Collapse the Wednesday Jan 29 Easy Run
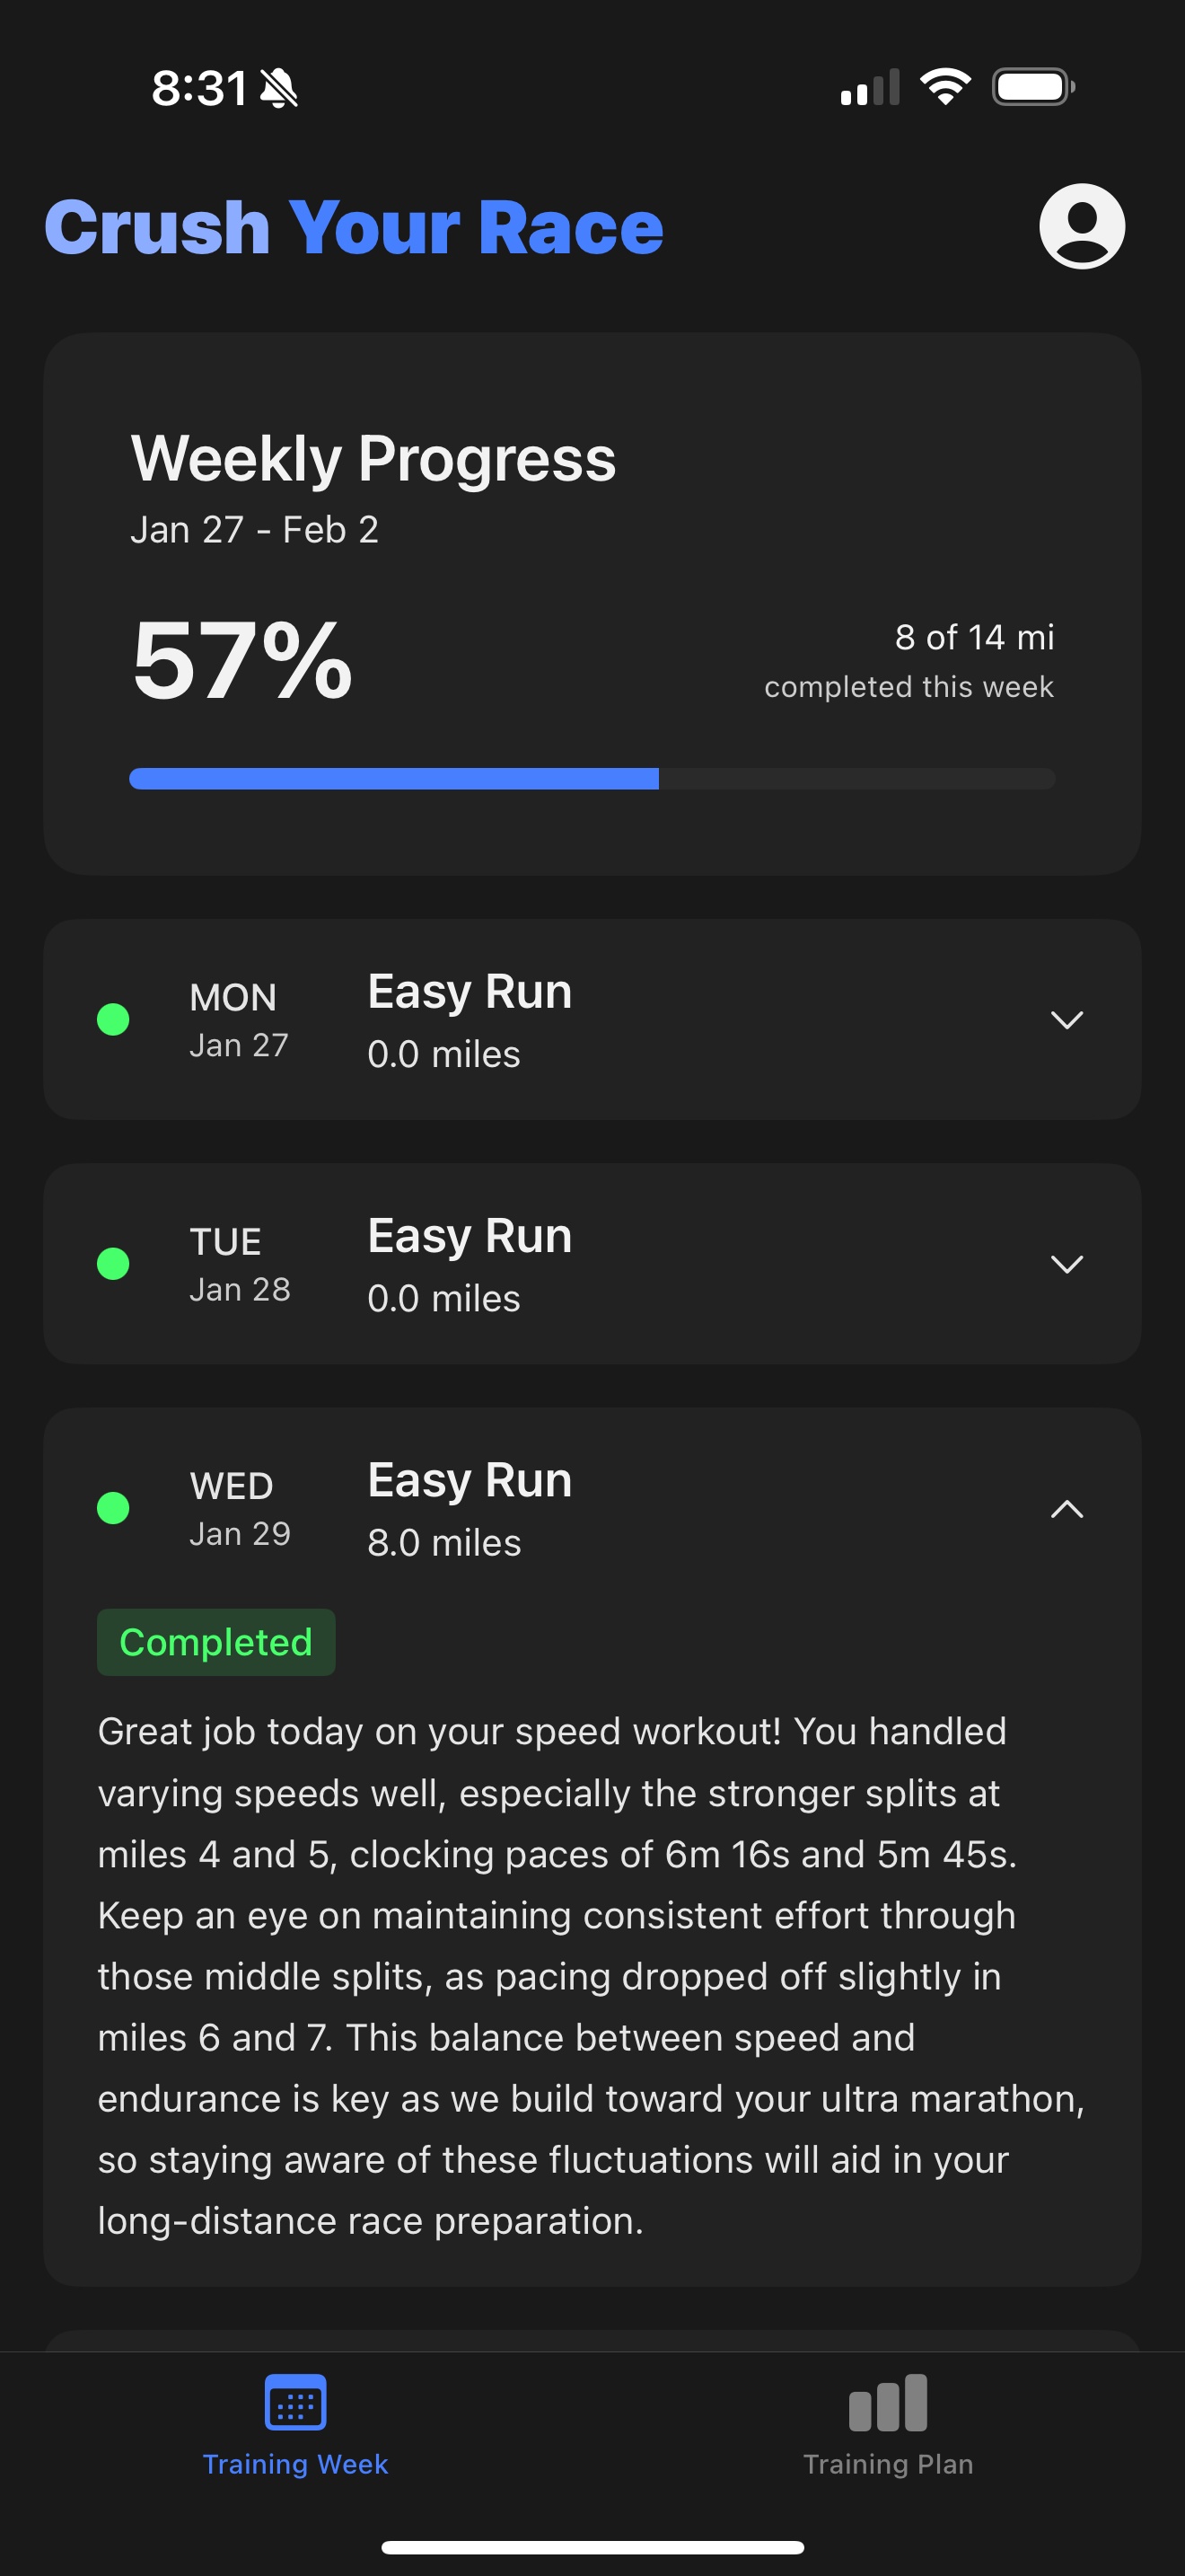 pos(1067,1508)
